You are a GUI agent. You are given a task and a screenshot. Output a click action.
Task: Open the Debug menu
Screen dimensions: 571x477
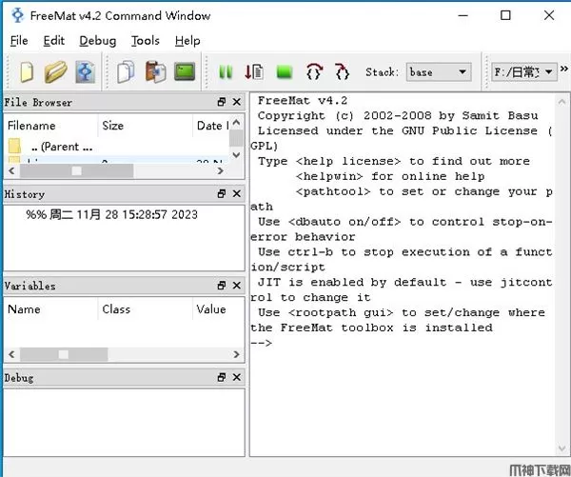point(98,40)
